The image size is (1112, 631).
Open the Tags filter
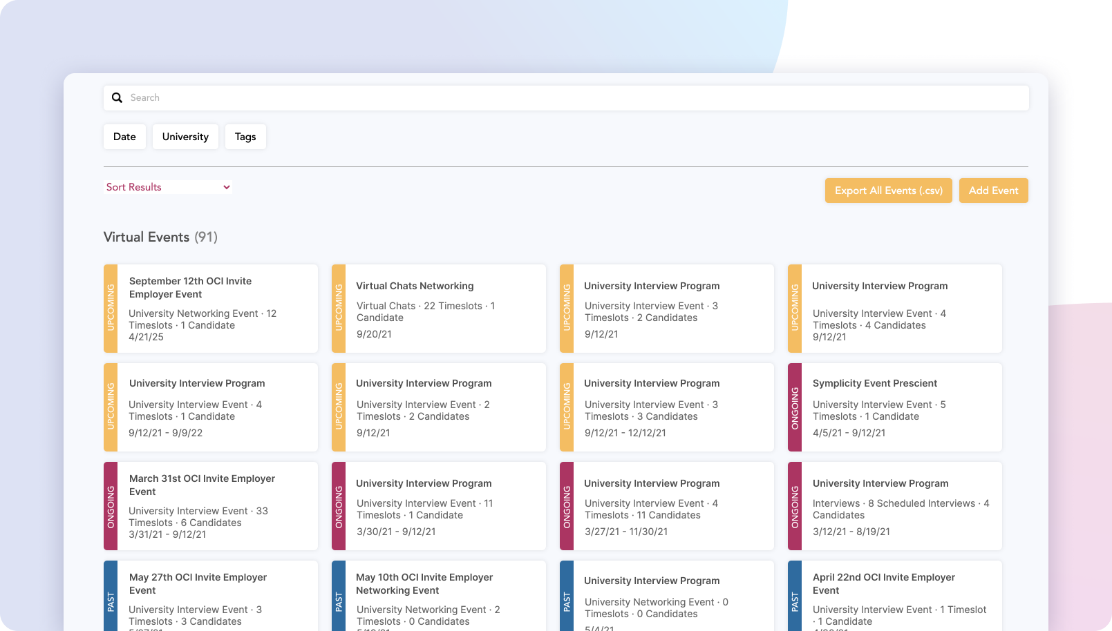[x=245, y=137]
